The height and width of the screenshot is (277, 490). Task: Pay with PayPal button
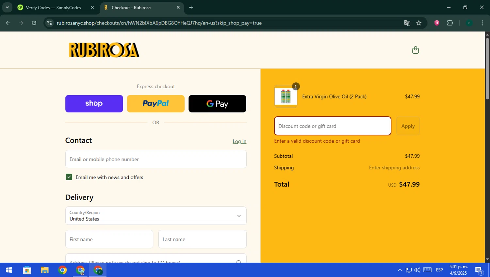[x=156, y=104]
